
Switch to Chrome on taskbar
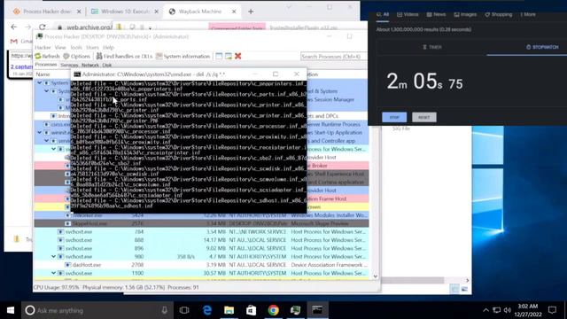[274, 310]
